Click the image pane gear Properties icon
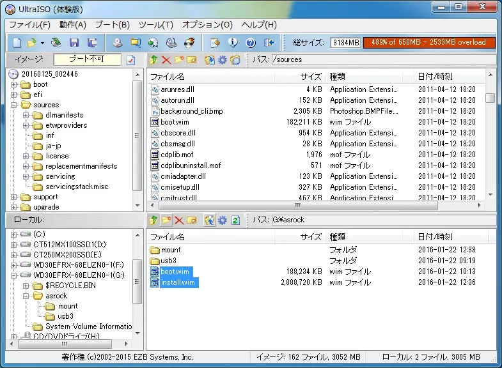The height and width of the screenshot is (368, 502). coord(222,60)
